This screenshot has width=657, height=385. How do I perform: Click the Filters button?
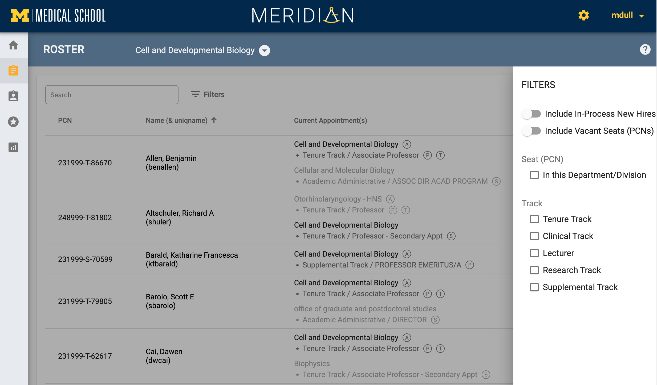click(x=208, y=94)
